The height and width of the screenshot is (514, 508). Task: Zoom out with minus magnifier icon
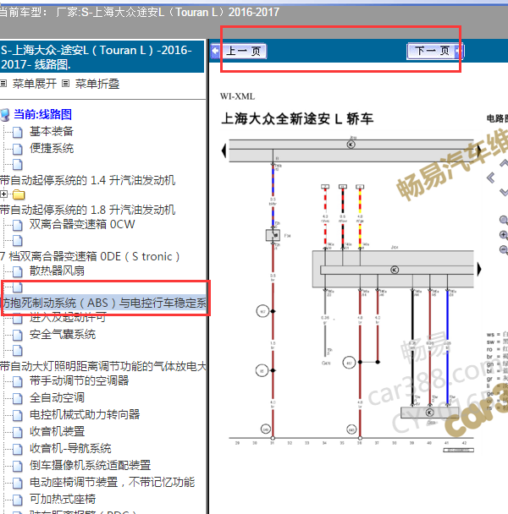coord(504,249)
